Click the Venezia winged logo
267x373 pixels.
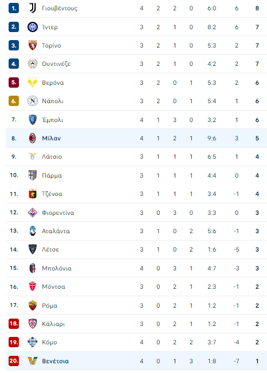[33, 361]
